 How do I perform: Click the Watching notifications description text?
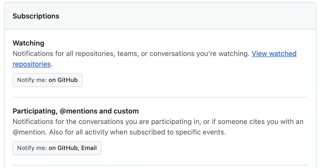coord(155,59)
